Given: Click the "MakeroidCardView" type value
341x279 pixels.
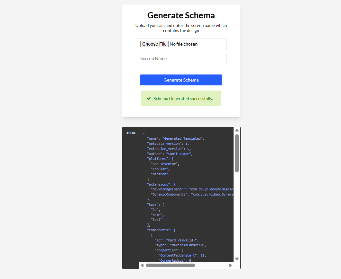Looking at the screenshot, I should 187,245.
